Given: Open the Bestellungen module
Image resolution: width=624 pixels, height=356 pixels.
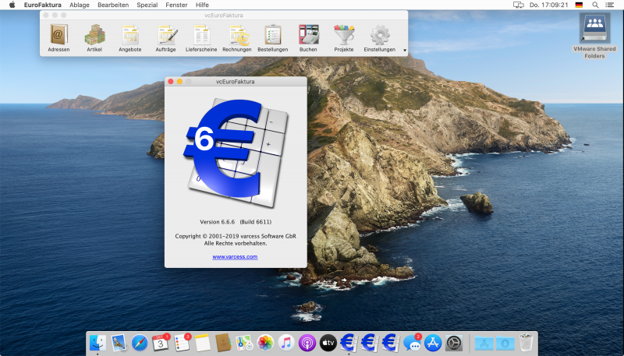Looking at the screenshot, I should 272,38.
